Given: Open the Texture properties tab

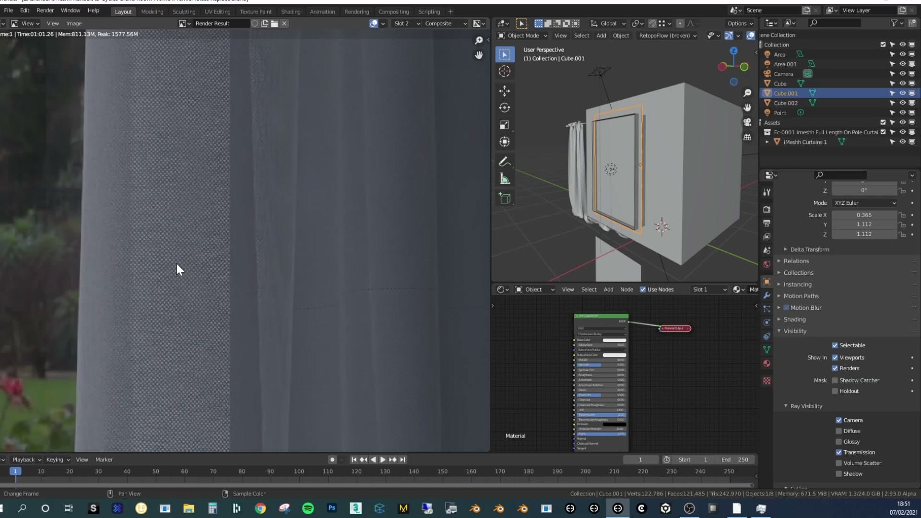Looking at the screenshot, I should point(767,381).
